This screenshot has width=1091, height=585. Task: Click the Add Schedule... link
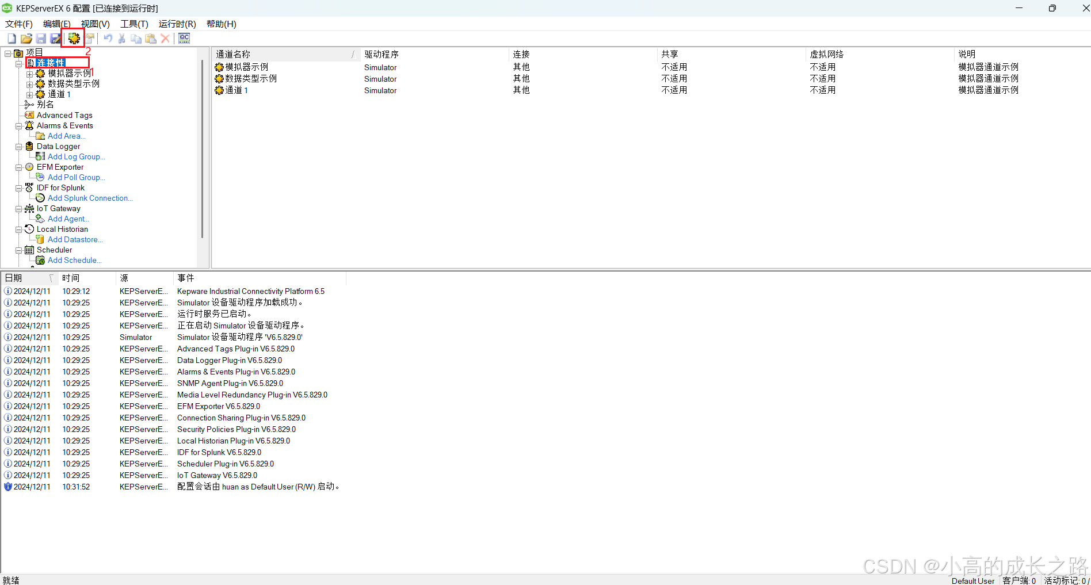coord(74,260)
